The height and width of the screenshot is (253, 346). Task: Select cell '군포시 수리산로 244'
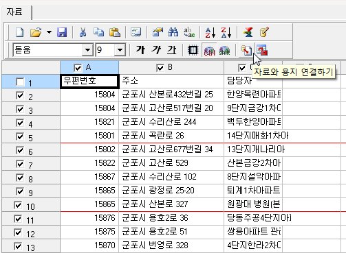pos(171,122)
